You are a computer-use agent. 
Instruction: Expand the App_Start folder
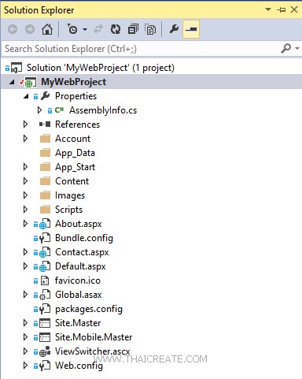tap(25, 167)
